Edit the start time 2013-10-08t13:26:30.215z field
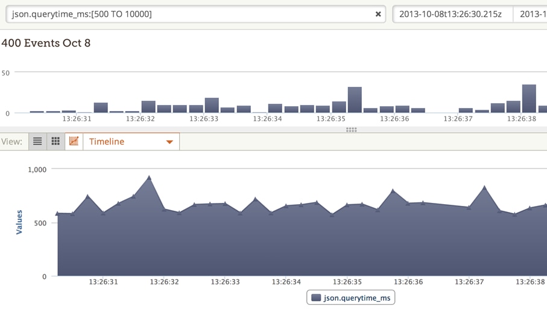This screenshot has width=547, height=311. [452, 14]
